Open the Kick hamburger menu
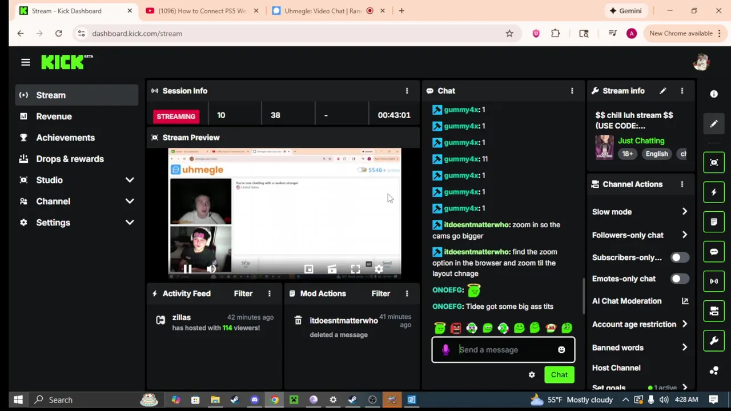 point(25,62)
